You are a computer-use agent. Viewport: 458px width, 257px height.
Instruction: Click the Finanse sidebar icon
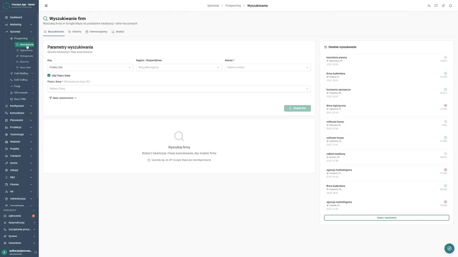6,184
